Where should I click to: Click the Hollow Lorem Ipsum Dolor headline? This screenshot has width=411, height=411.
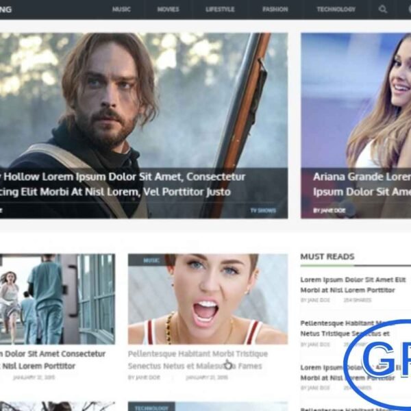pos(123,184)
